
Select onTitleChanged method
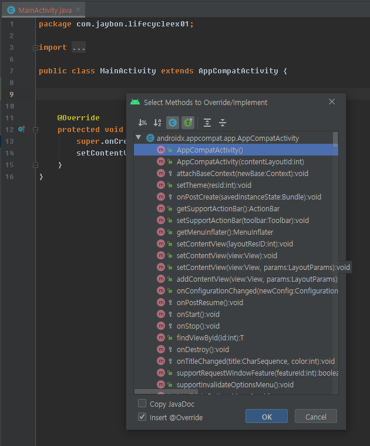[x=236, y=361]
